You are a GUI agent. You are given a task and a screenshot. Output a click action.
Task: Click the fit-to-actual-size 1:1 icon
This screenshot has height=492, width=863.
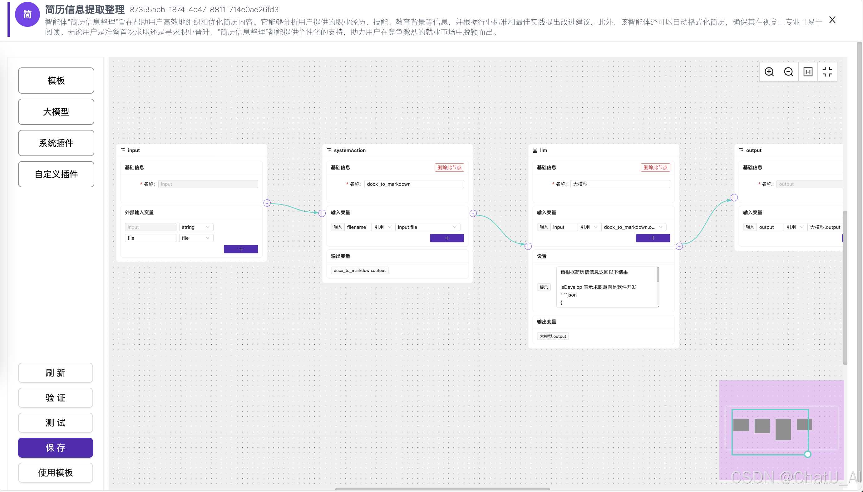tap(808, 71)
